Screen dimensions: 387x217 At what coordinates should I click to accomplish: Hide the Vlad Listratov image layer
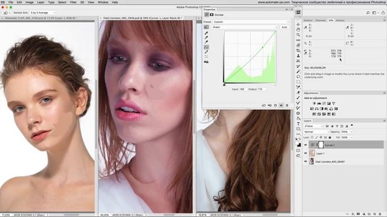click(305, 162)
